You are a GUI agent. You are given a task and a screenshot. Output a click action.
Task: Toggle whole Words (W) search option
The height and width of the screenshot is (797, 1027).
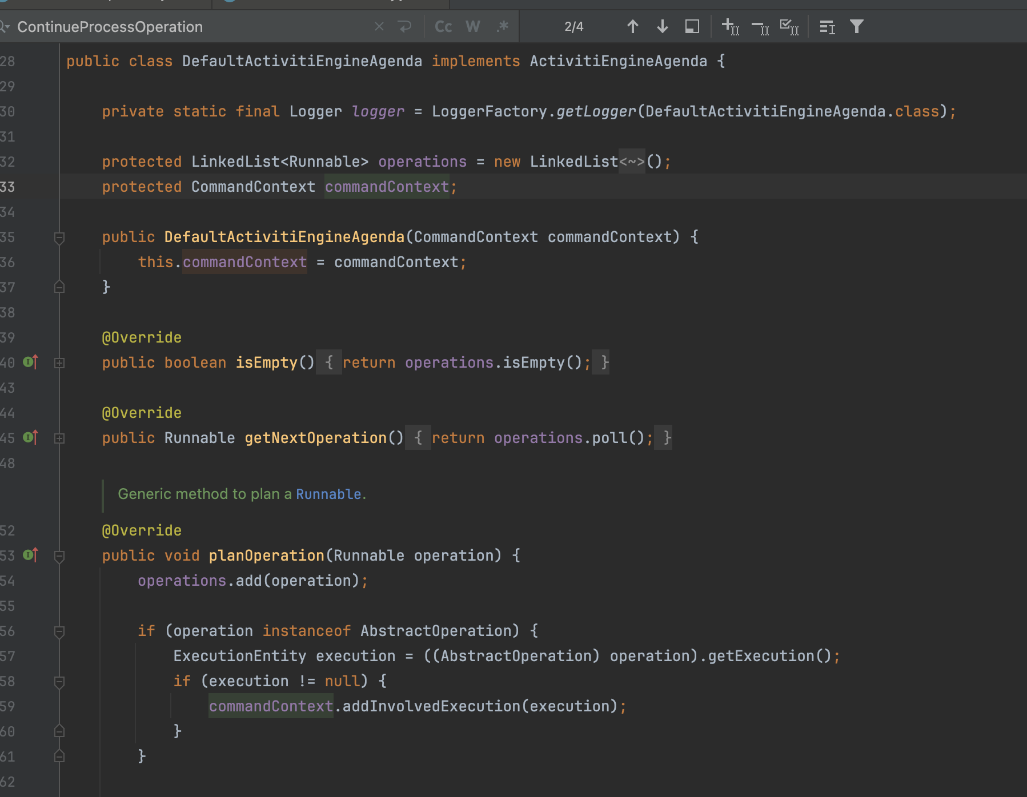[x=472, y=27]
